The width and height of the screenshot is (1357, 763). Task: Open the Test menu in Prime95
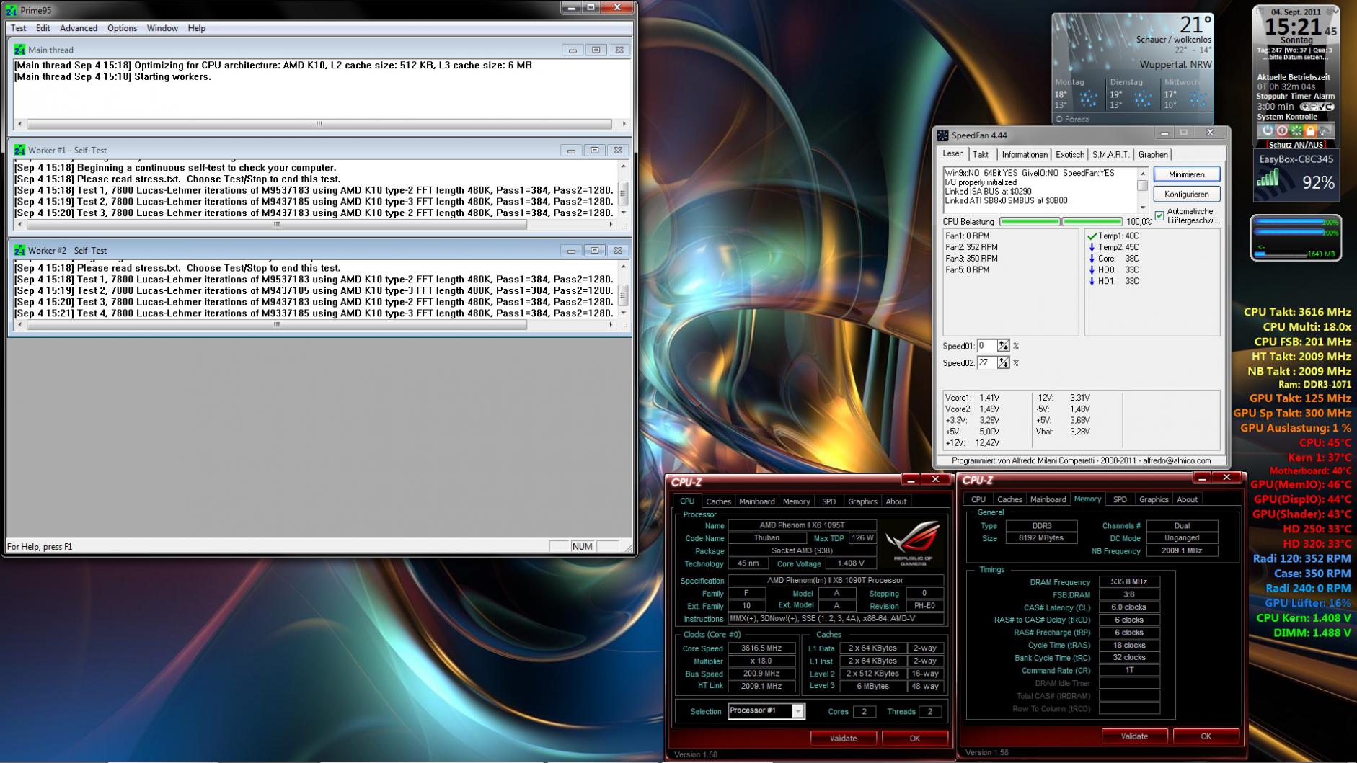point(19,28)
